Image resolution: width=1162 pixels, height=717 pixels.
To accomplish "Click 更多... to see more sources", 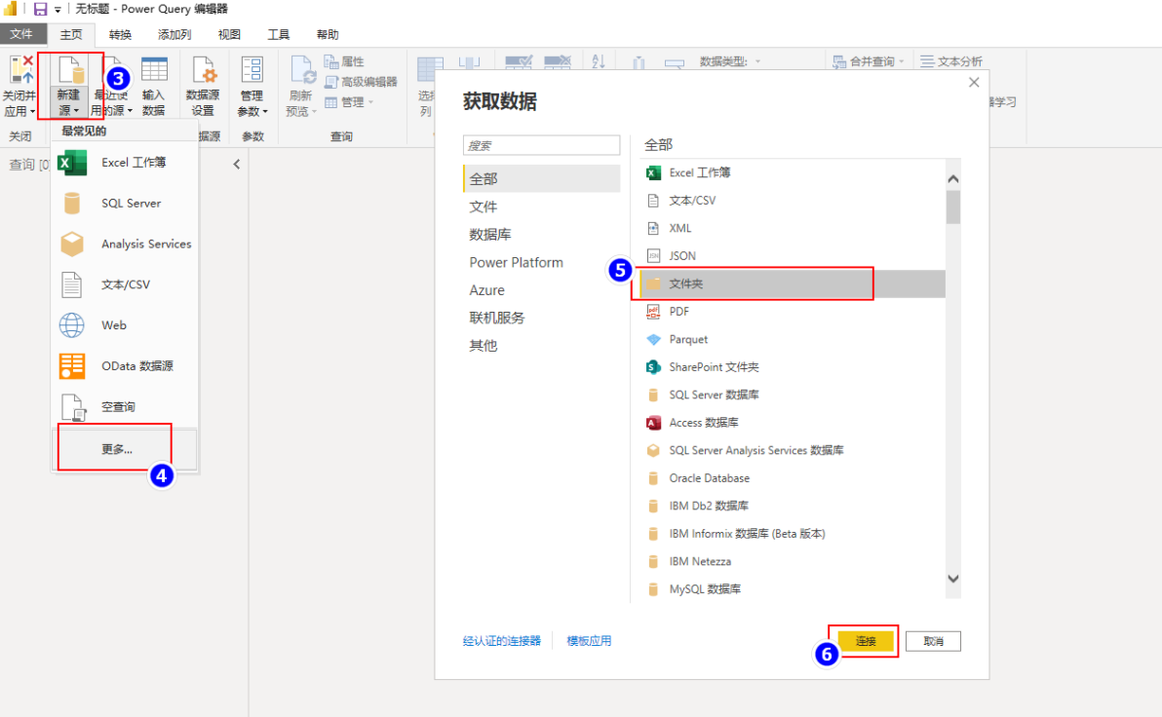I will (125, 449).
